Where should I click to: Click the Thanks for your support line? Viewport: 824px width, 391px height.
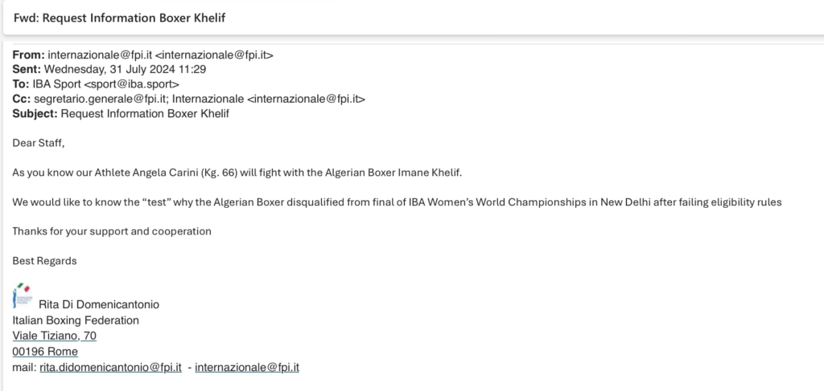pyautogui.click(x=112, y=231)
